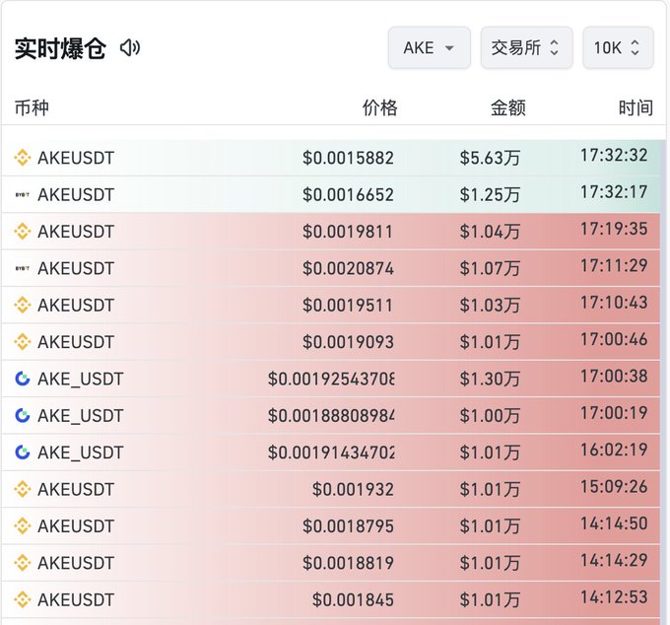The width and height of the screenshot is (670, 625).
Task: Click the time 17:32:32
Action: tap(614, 155)
